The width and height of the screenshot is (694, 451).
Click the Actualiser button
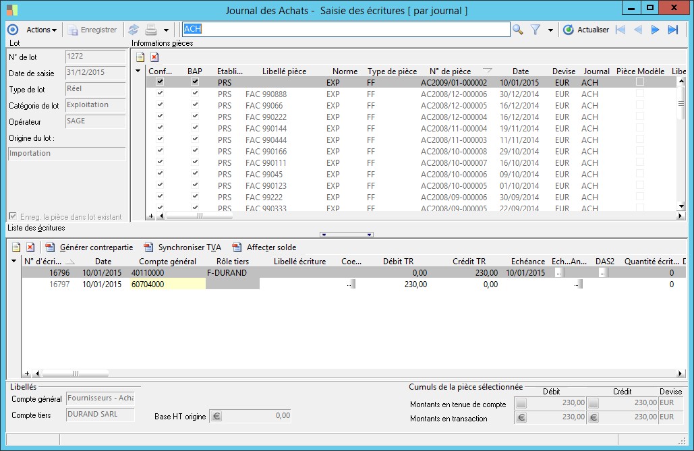click(586, 30)
